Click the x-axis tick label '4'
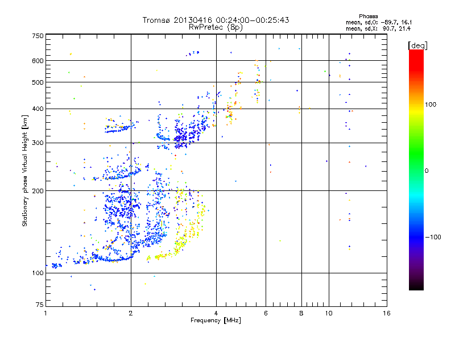 pyautogui.click(x=216, y=313)
